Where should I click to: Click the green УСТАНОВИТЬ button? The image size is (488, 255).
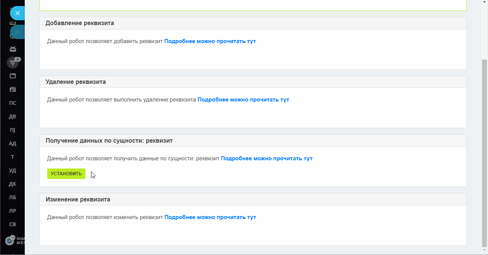(x=66, y=174)
